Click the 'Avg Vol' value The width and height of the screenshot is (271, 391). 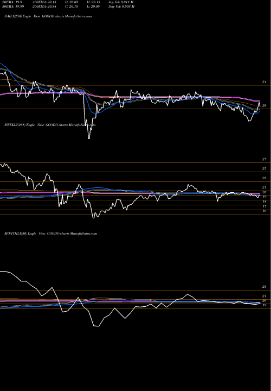click(121, 2)
